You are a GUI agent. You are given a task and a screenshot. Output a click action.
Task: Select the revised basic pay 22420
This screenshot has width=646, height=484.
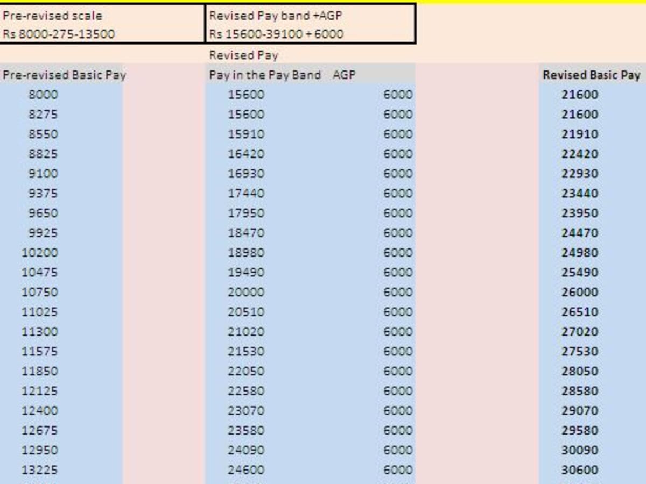[580, 154]
